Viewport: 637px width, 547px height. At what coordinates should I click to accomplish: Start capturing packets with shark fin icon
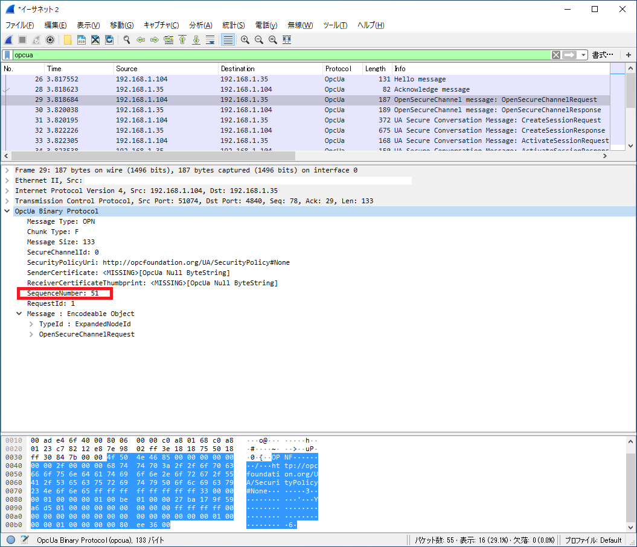(x=8, y=40)
